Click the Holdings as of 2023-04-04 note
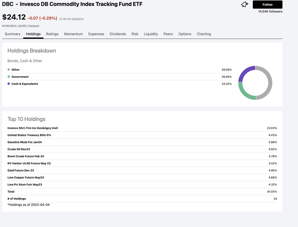The image size is (298, 227). 28,205
